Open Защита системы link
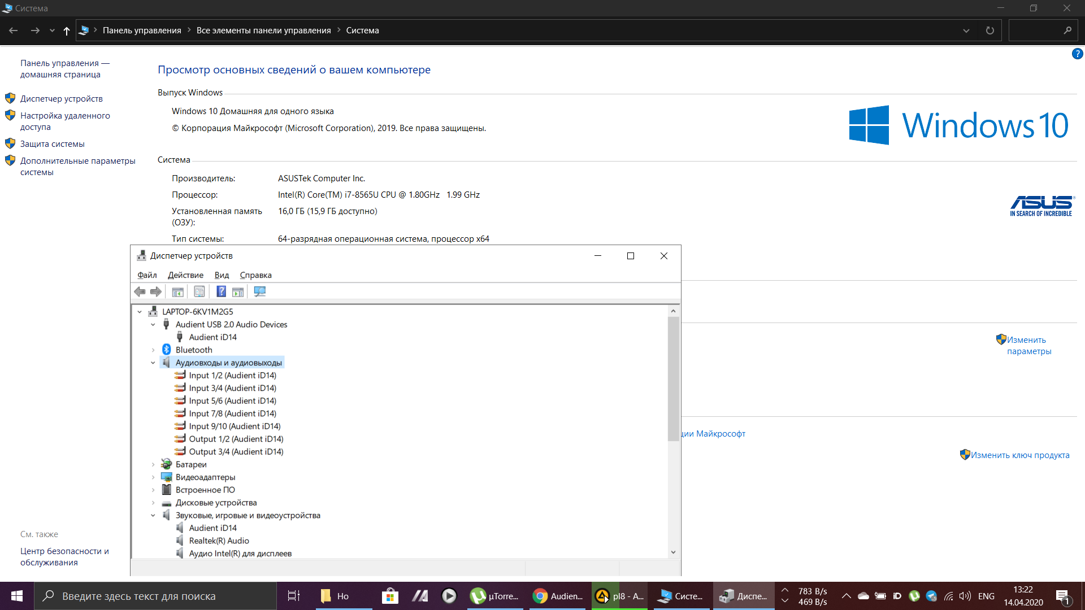The width and height of the screenshot is (1085, 610). [x=53, y=144]
